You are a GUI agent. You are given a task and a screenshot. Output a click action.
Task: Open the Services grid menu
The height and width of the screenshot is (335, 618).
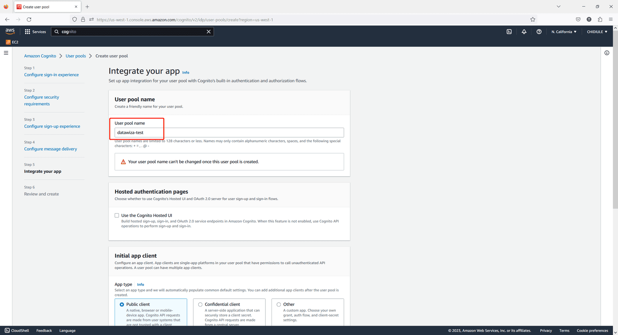click(27, 32)
